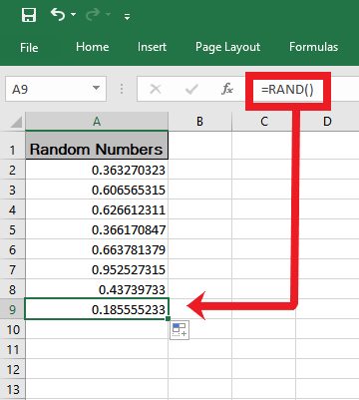This screenshot has width=359, height=400.
Task: Click the Insert Function fx icon
Action: pyautogui.click(x=227, y=89)
